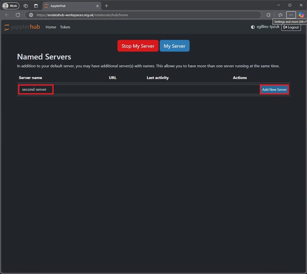Open the Copilot sidebar icon

301,15
